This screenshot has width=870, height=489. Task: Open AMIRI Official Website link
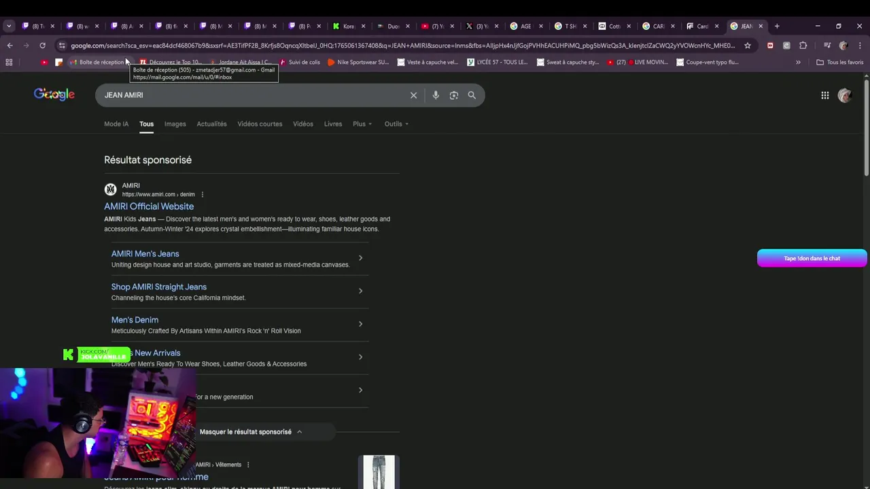point(149,206)
